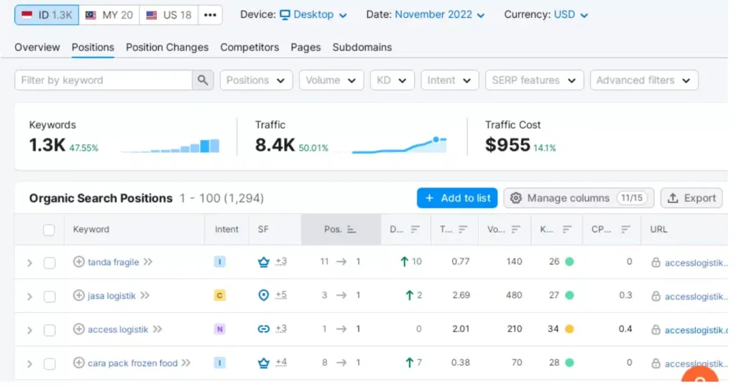This screenshot has width=736, height=387.
Task: Click the Traffic trend line chart
Action: [400, 145]
